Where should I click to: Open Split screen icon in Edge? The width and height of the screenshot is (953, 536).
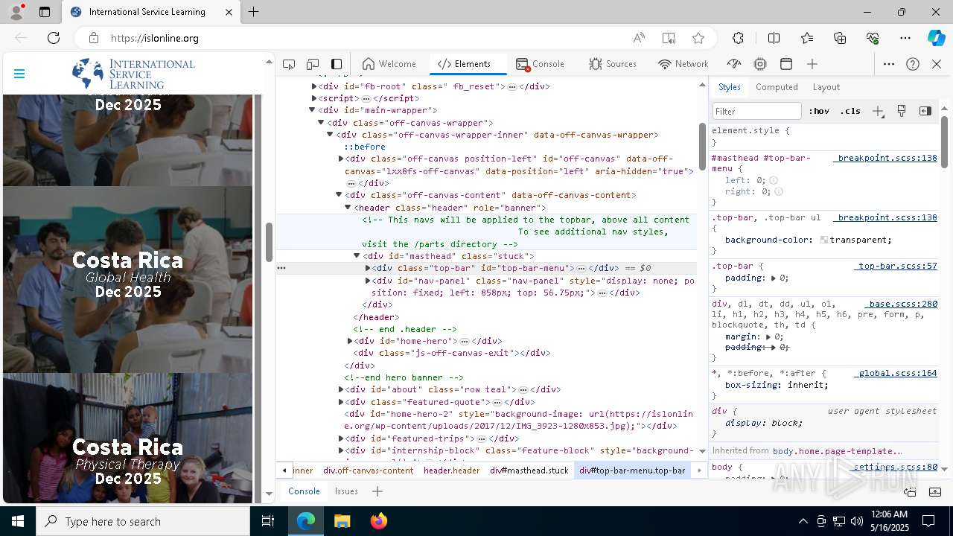[774, 38]
